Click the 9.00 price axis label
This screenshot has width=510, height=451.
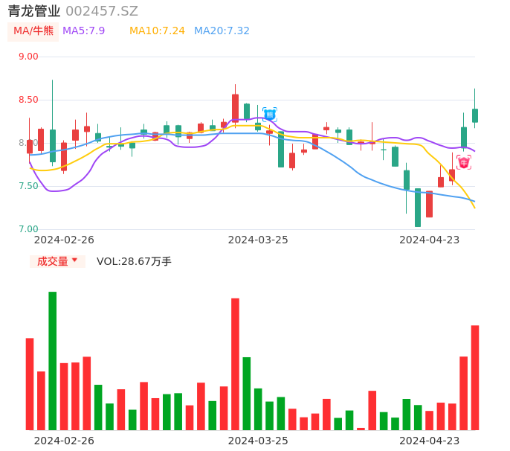[x=28, y=57]
